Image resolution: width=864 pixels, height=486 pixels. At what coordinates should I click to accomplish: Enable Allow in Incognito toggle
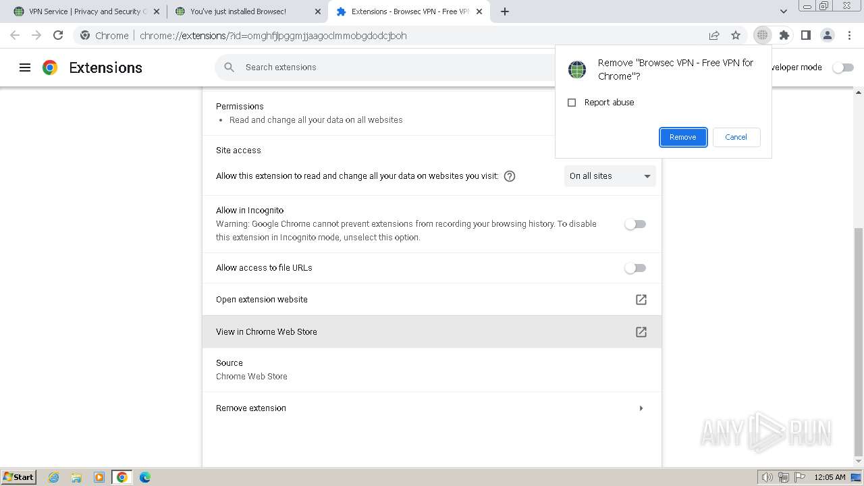pyautogui.click(x=635, y=224)
